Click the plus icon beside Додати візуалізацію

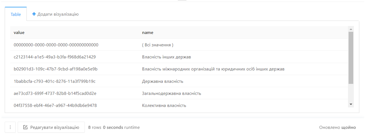(x=34, y=14)
